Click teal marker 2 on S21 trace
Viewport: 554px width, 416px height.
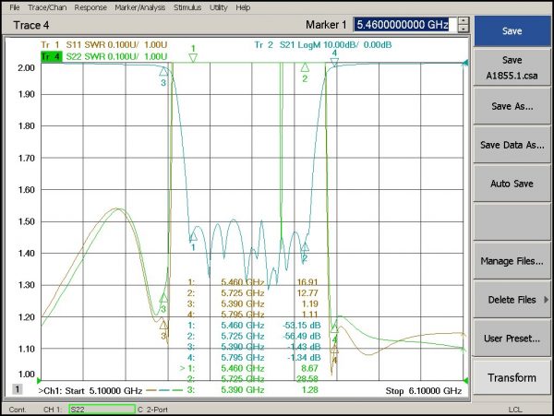(305, 246)
